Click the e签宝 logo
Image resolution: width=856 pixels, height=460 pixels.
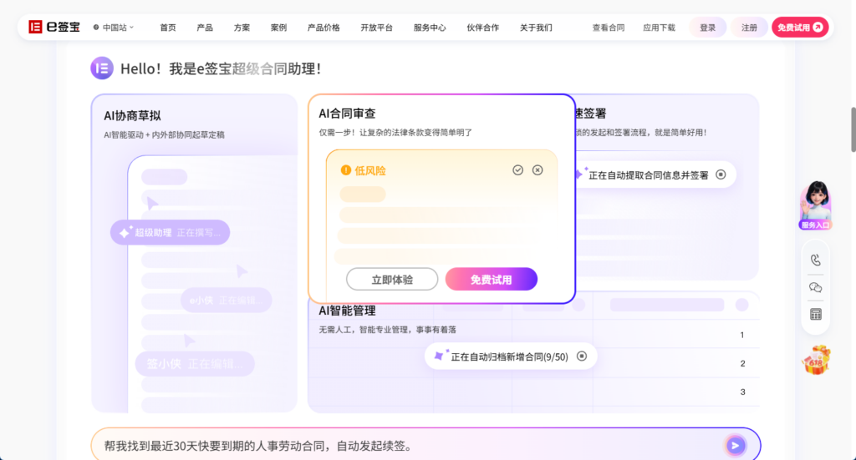54,28
